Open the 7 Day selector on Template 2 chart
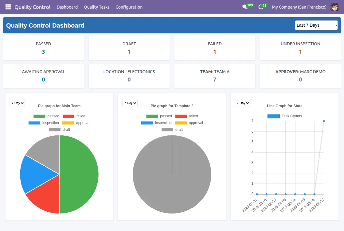The height and width of the screenshot is (231, 344). coord(130,103)
